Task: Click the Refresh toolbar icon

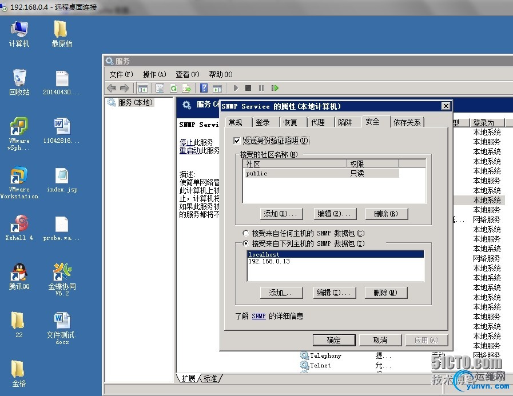Action: (173, 88)
